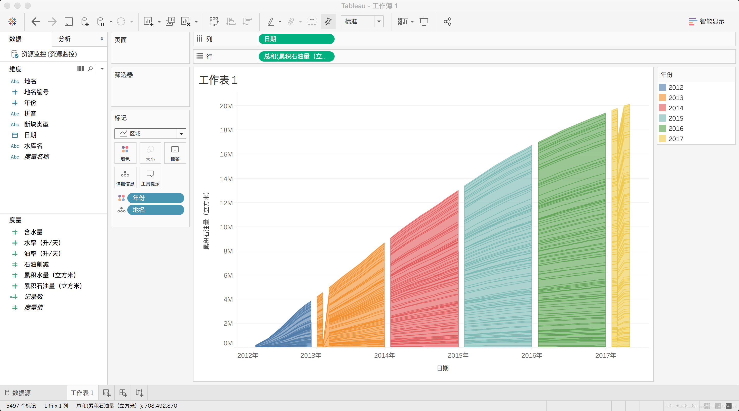Open the 区域 mark type dropdown
This screenshot has width=739, height=411.
tap(181, 134)
